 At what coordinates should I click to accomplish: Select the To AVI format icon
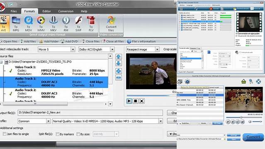coord(4,24)
